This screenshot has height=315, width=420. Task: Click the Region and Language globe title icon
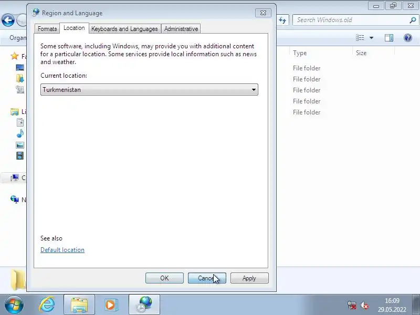pyautogui.click(x=36, y=13)
